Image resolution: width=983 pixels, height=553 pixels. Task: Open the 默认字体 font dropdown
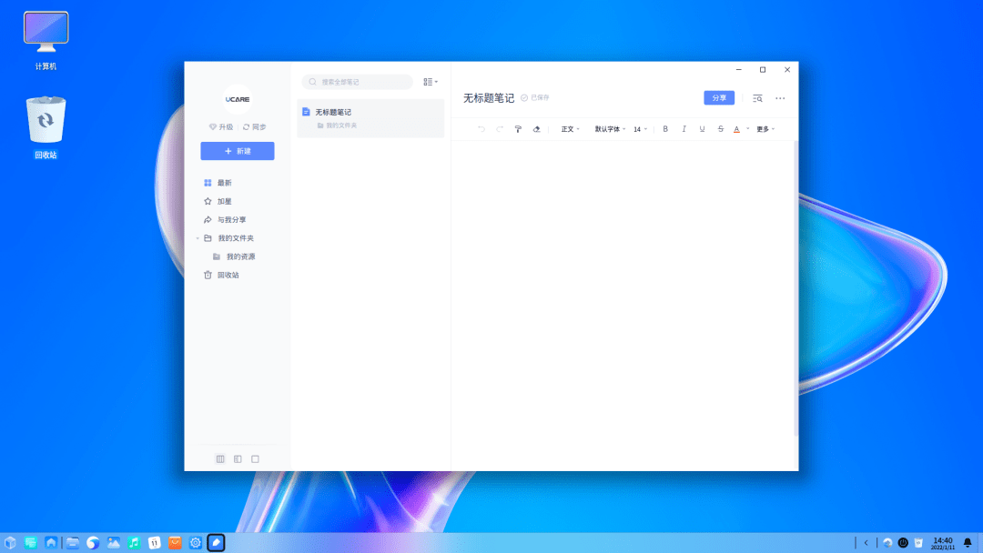pos(608,129)
